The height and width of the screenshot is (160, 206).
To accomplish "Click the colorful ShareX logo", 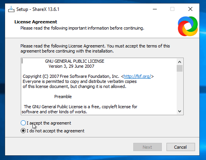I will click(x=188, y=26).
